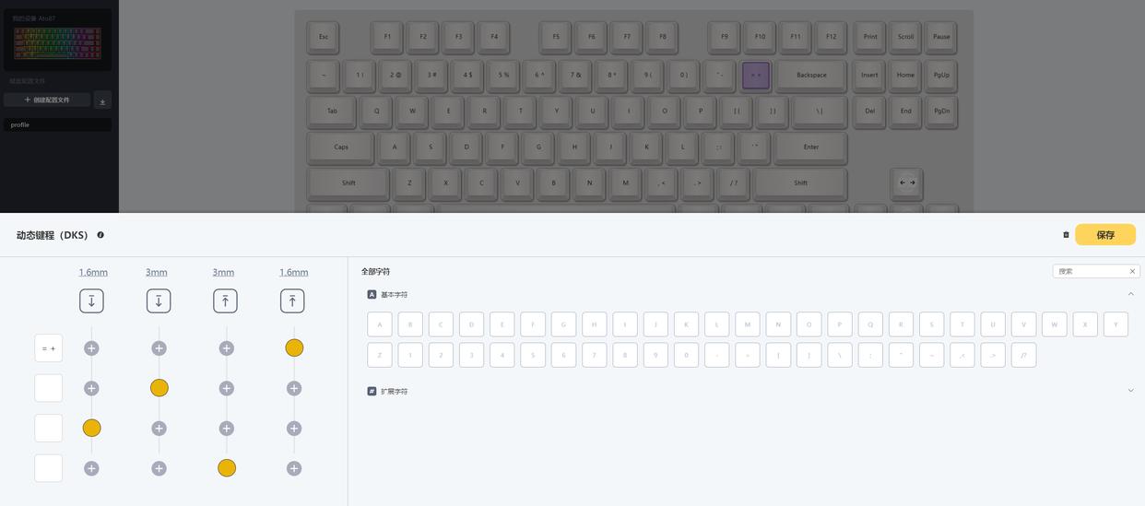Choose character key Z in the list

(380, 355)
